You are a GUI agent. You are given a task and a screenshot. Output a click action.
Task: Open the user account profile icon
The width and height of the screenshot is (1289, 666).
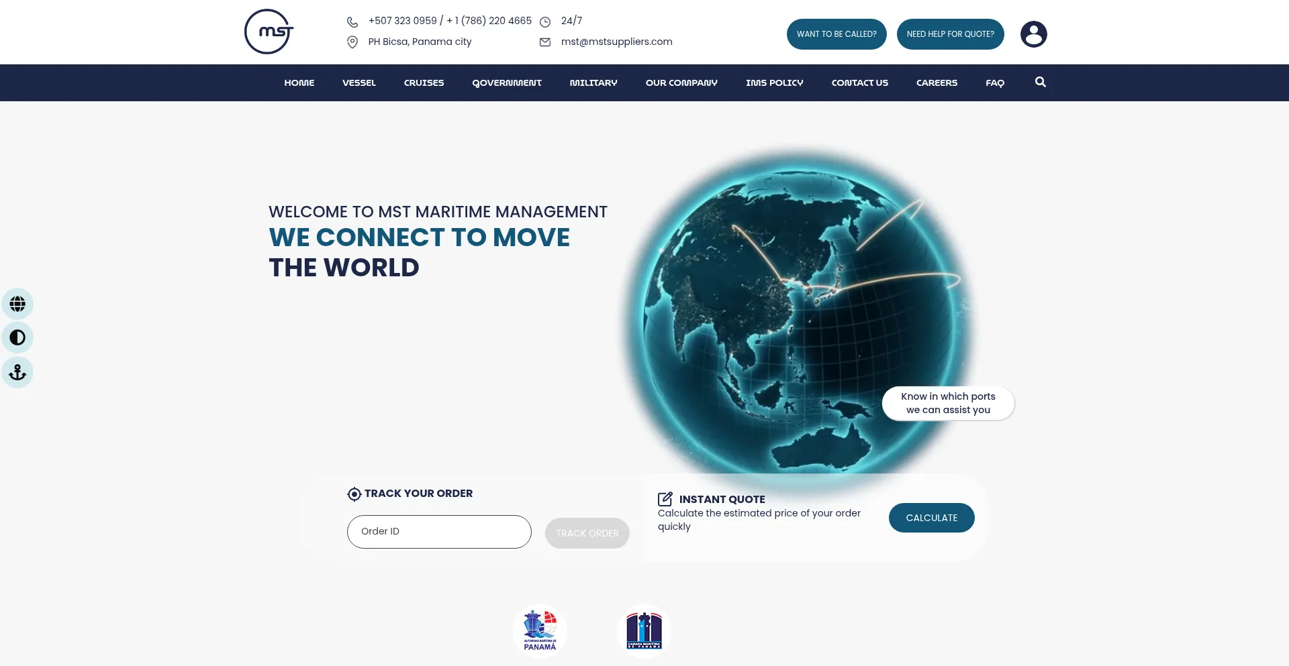1034,34
